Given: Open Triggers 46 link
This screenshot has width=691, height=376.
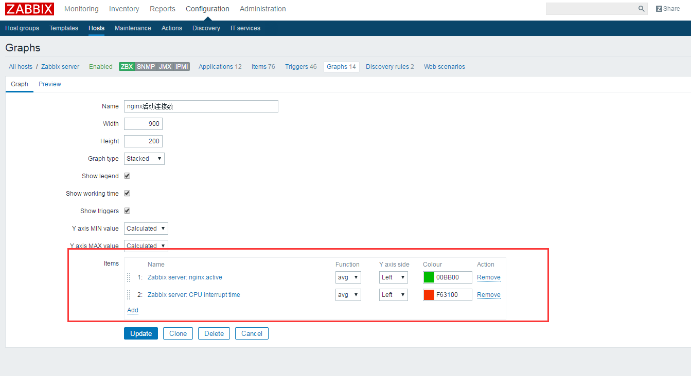Looking at the screenshot, I should [301, 67].
